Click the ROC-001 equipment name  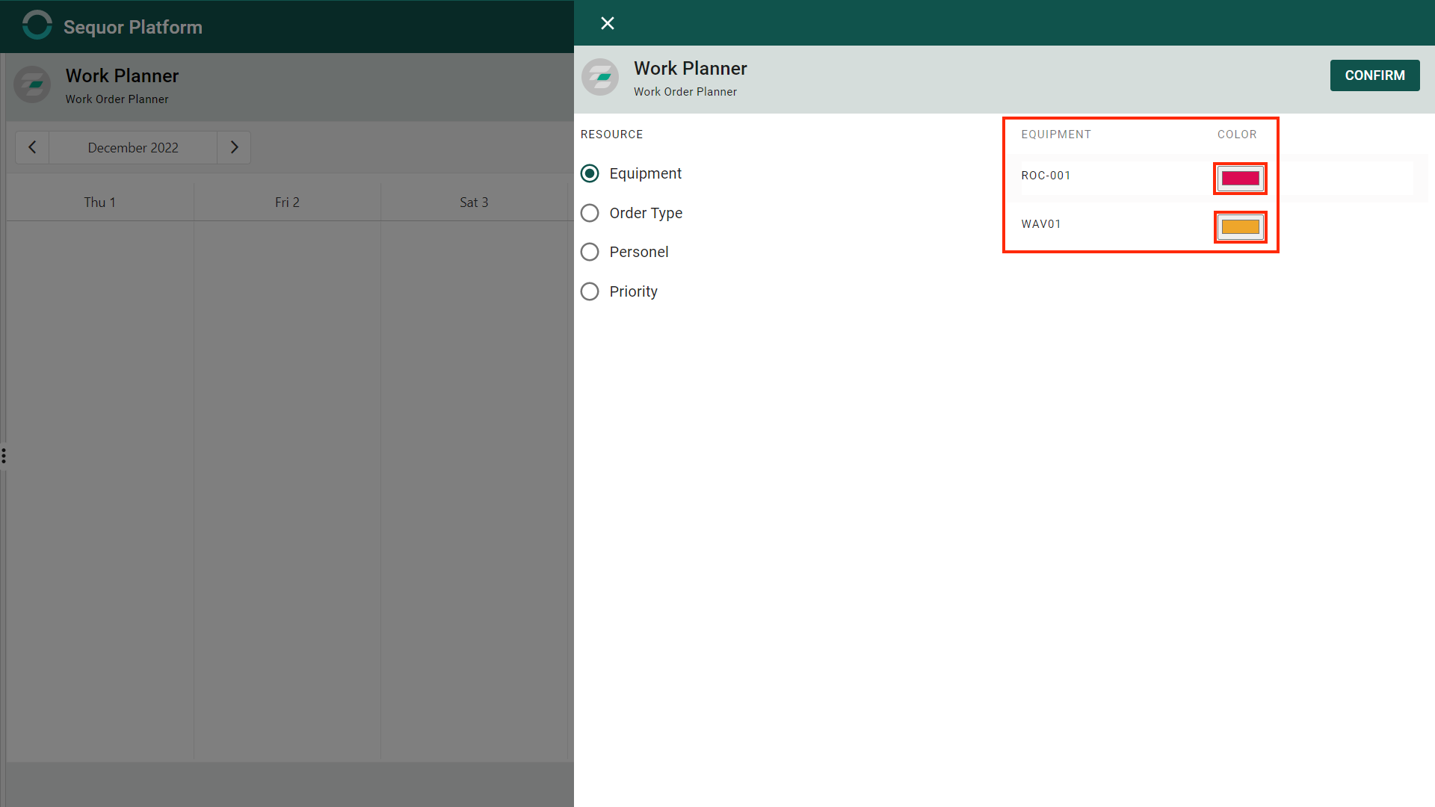click(x=1046, y=176)
